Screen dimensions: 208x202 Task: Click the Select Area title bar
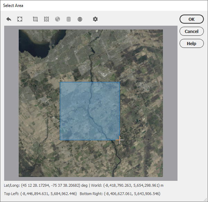point(104,6)
